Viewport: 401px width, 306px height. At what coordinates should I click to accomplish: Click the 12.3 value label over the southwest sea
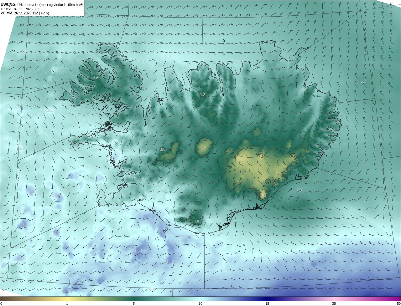coord(138,250)
